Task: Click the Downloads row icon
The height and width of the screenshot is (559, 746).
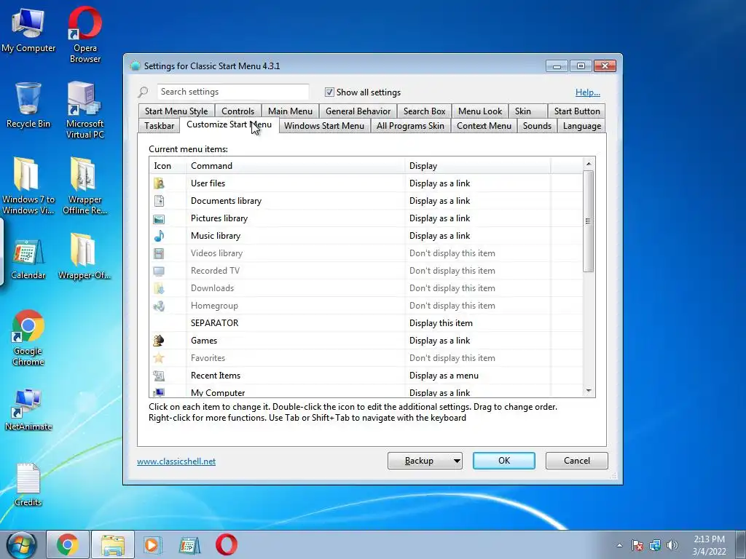Action: pyautogui.click(x=159, y=288)
